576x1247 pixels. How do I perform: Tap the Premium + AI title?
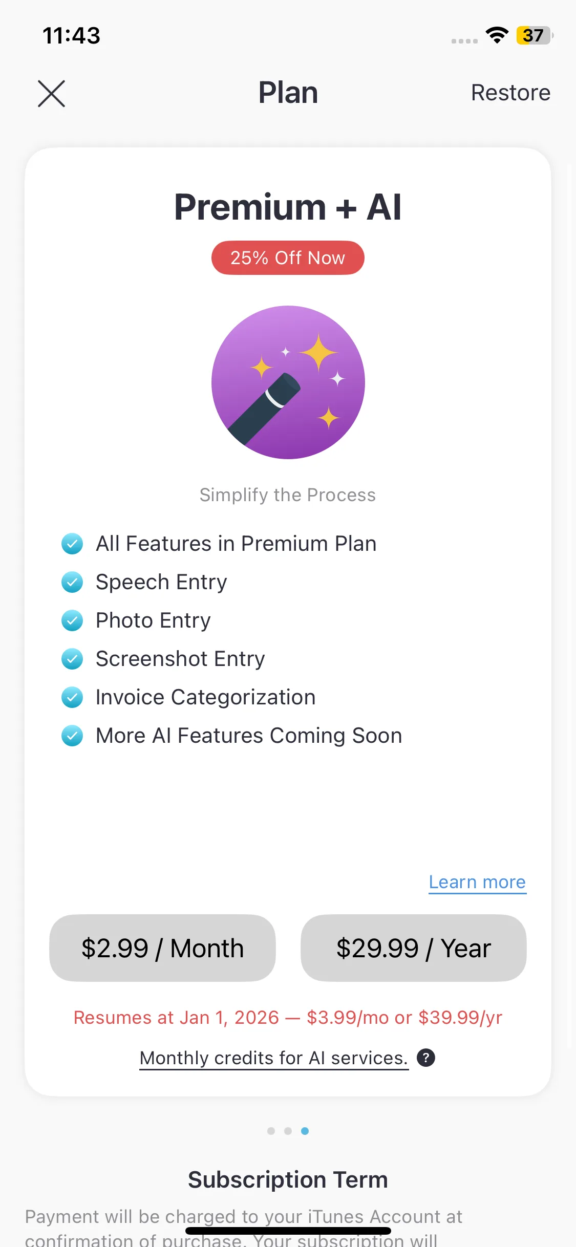point(288,207)
